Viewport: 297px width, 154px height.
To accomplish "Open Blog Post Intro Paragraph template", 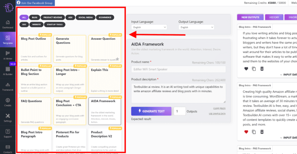I will tap(35, 140).
